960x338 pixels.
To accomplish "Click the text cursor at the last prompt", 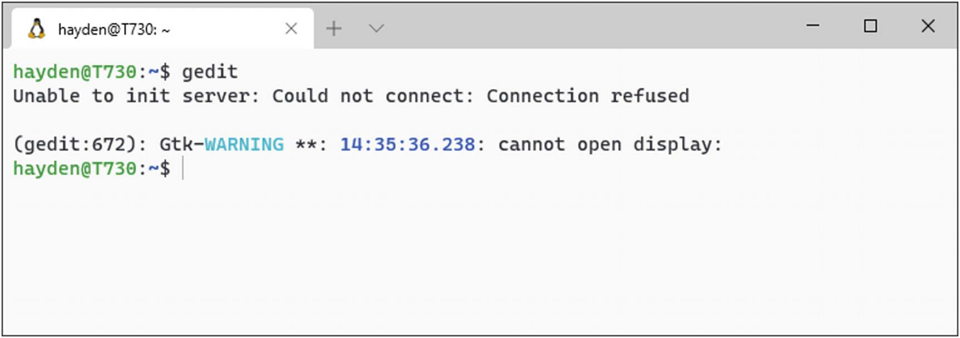I will click(183, 168).
